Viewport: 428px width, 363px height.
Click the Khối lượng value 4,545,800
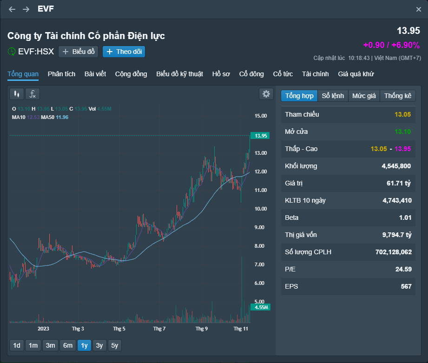coord(396,166)
